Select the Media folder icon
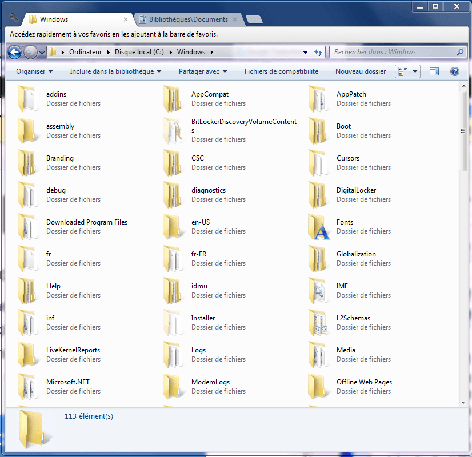The image size is (472, 457). tap(318, 355)
